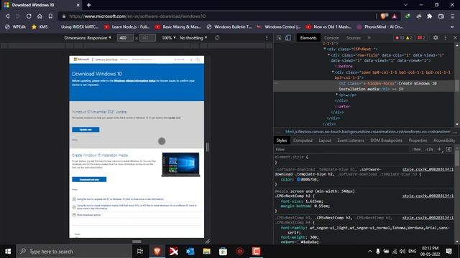
Task: Switch to the Layout tab
Action: coord(325,140)
